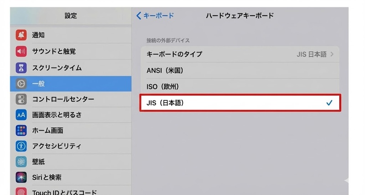The height and width of the screenshot is (195, 365).
Task: Tap the Home Screen grid icon
Action: (21, 131)
